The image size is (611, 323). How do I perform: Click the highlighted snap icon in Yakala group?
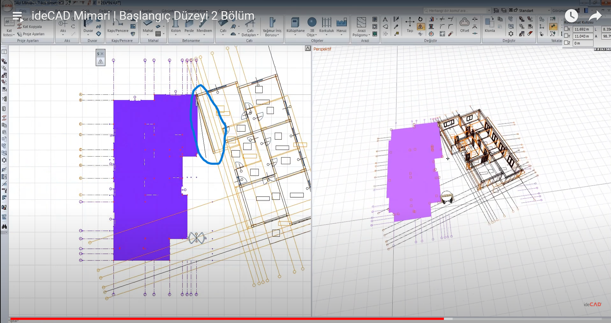[x=553, y=27]
